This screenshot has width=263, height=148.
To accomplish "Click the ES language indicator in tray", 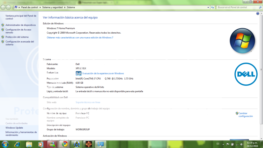I will (x=218, y=144).
